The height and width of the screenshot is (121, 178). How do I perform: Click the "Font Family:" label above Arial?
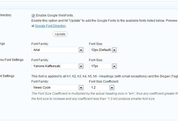point(40,44)
